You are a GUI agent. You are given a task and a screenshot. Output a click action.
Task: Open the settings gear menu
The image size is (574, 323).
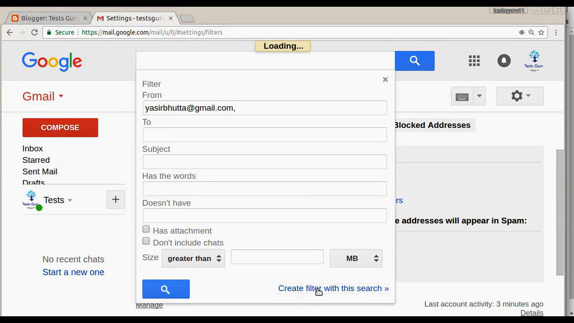520,96
